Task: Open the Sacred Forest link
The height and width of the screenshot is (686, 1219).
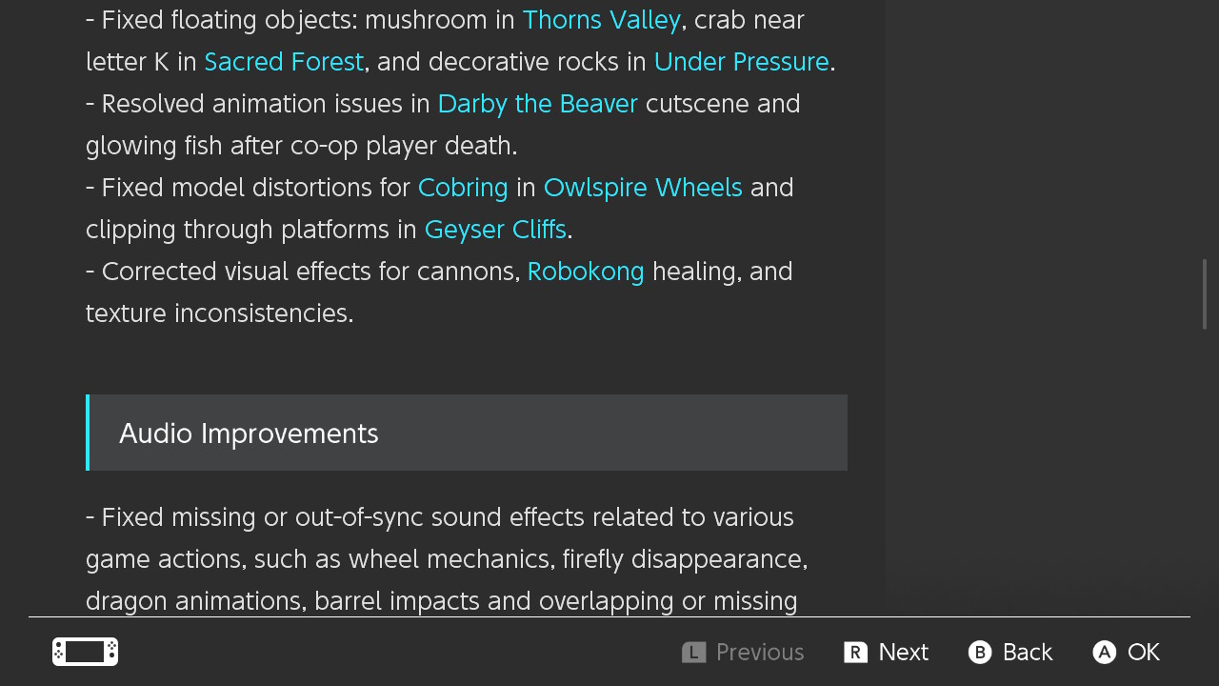Action: (x=284, y=62)
